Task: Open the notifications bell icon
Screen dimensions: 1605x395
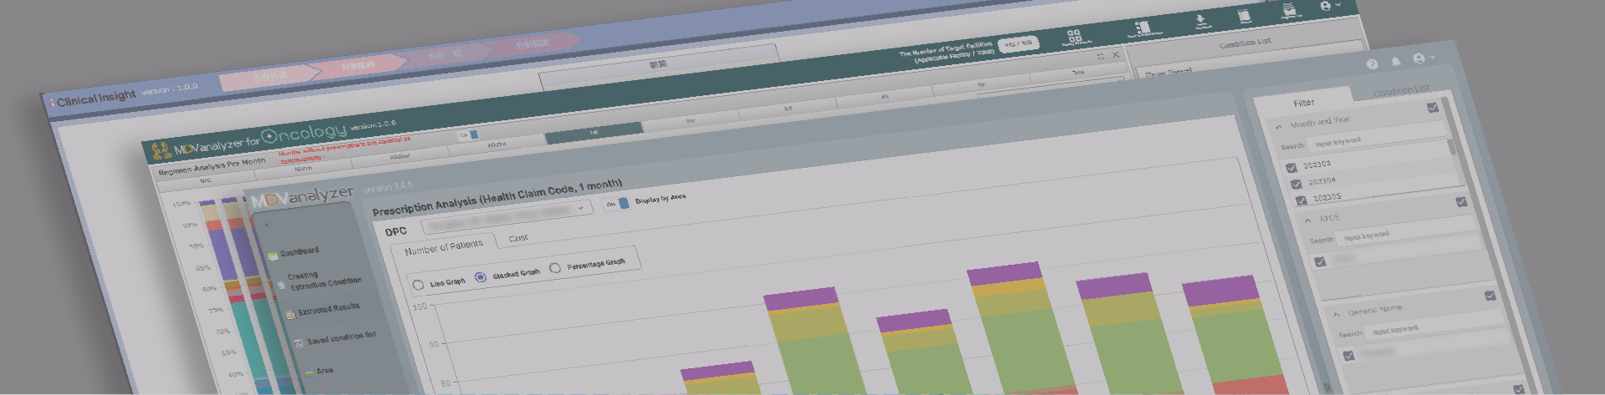Action: (x=1395, y=62)
